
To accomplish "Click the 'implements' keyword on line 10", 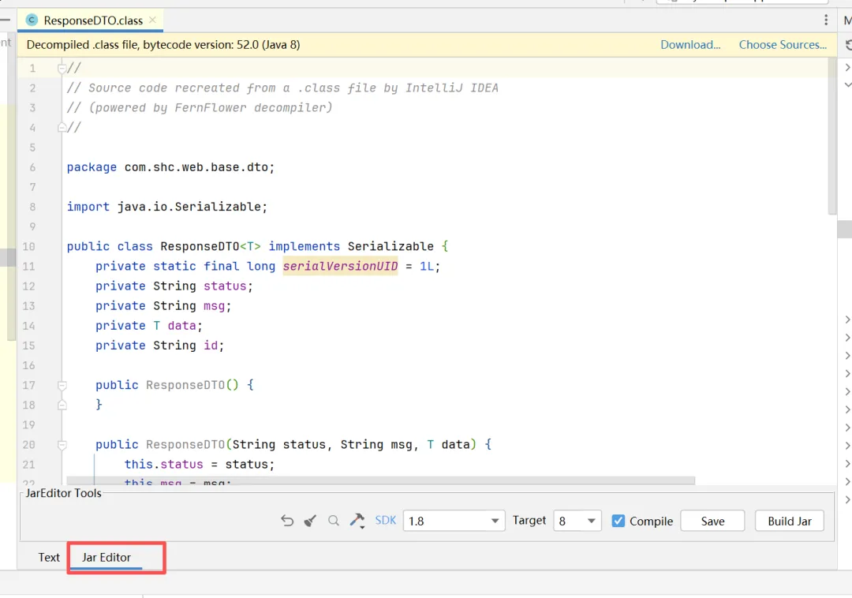I will coord(305,247).
